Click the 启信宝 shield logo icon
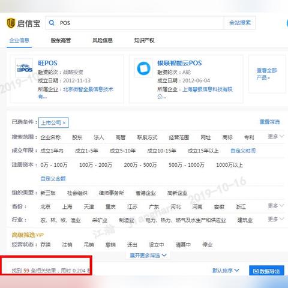Viewport: 288px width, 288px height. click(11, 23)
